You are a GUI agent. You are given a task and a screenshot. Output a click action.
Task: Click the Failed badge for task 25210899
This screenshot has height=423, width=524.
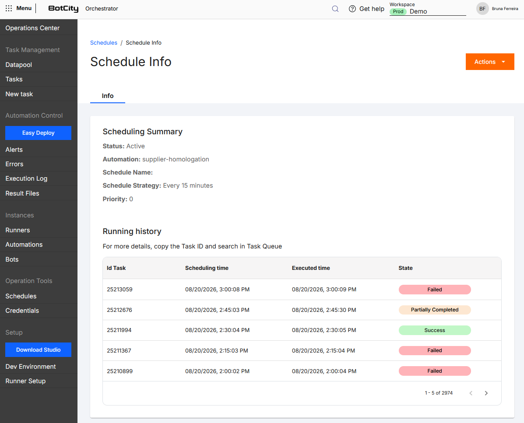[x=435, y=371]
